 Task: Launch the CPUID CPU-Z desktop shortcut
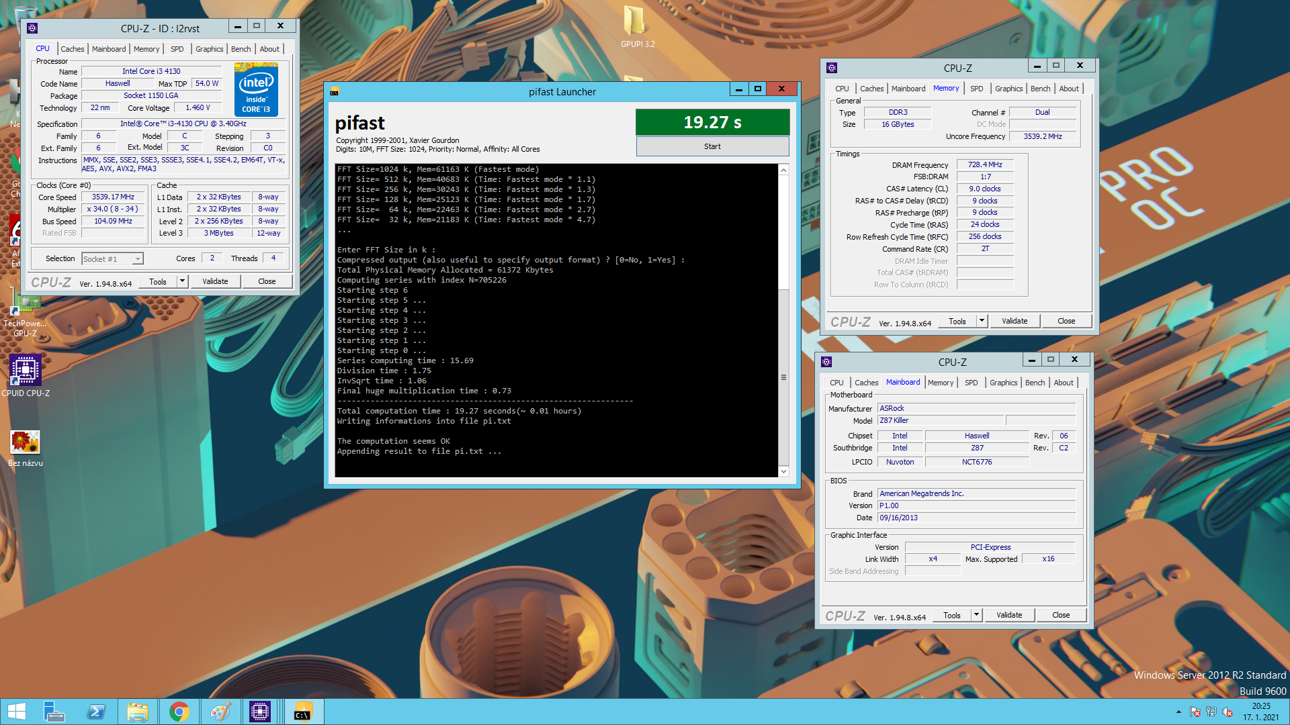(26, 376)
